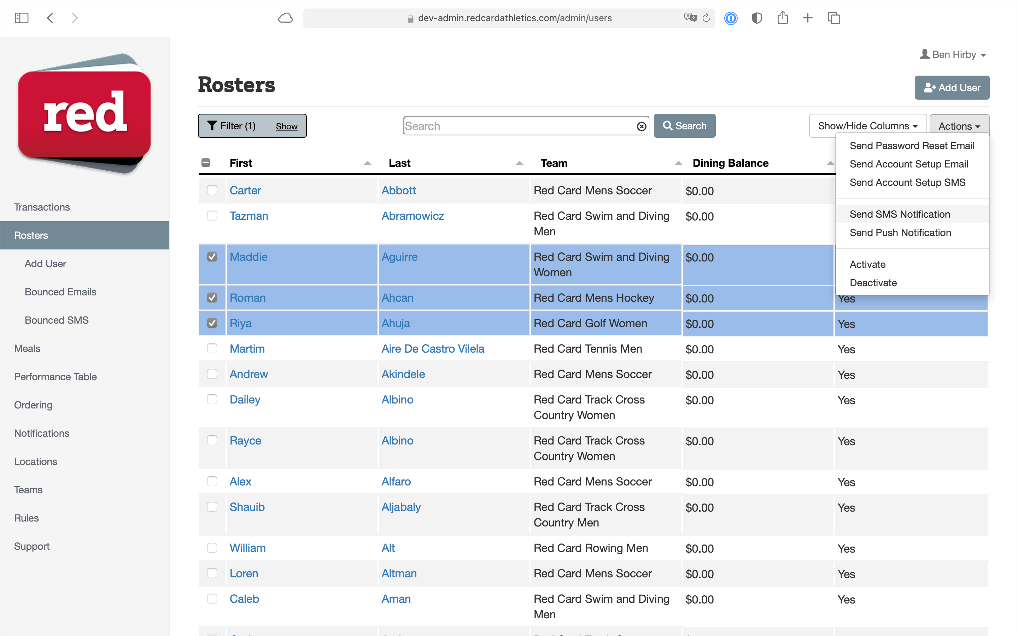Viewport: 1018px width, 636px height.
Task: Sort by Last column arrow
Action: tap(520, 163)
